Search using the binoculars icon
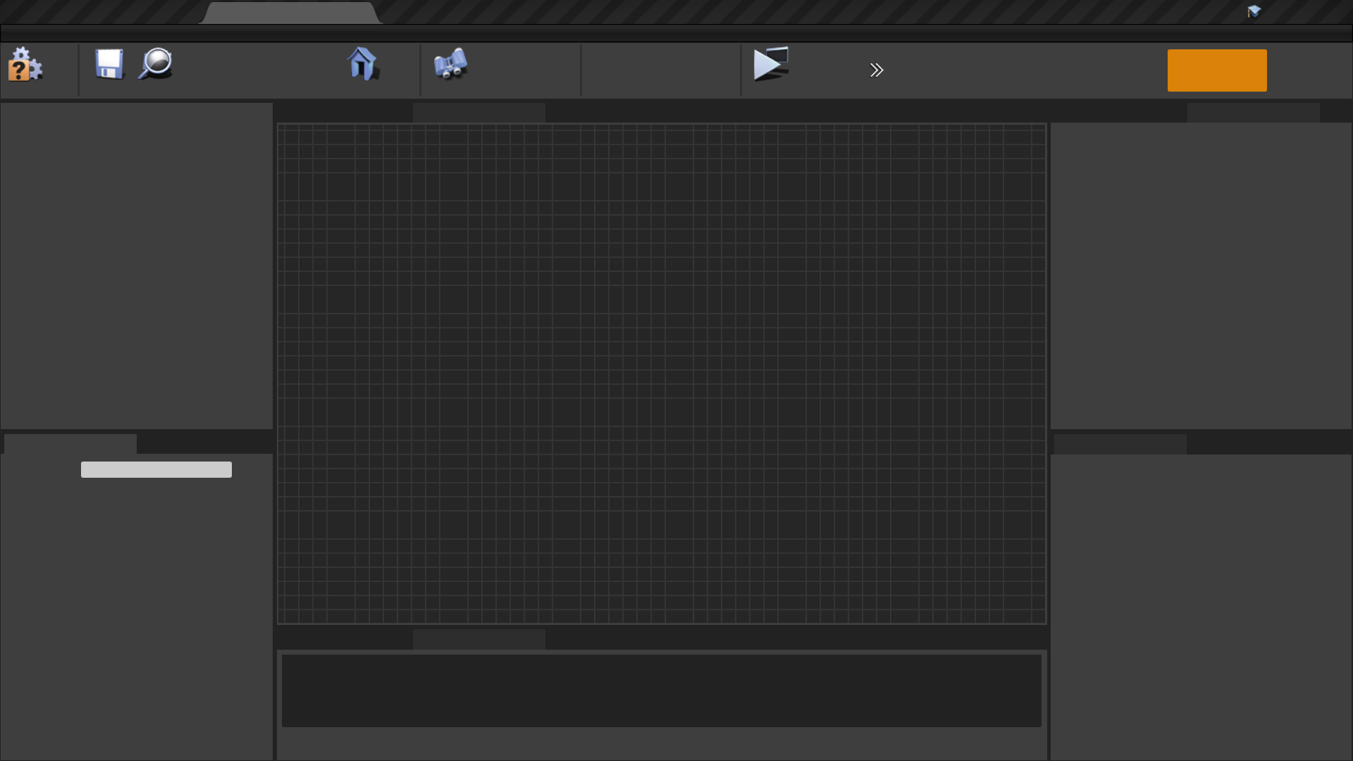Image resolution: width=1353 pixels, height=761 pixels. point(450,66)
